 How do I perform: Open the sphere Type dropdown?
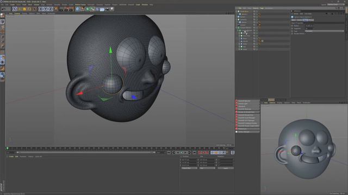(324, 31)
